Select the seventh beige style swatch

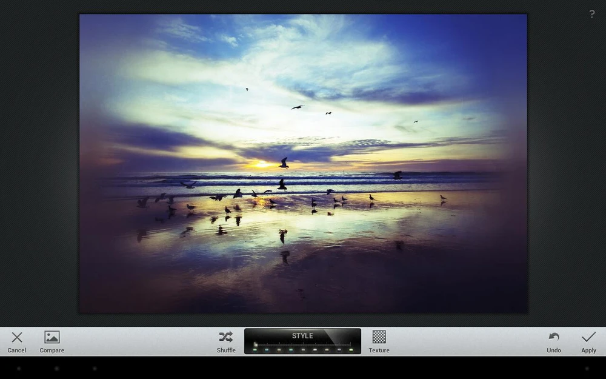327,350
